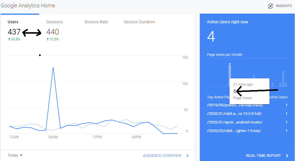The image size is (295, 161).
Task: Click the 12PM label on the chart axis
Action: coord(97,137)
